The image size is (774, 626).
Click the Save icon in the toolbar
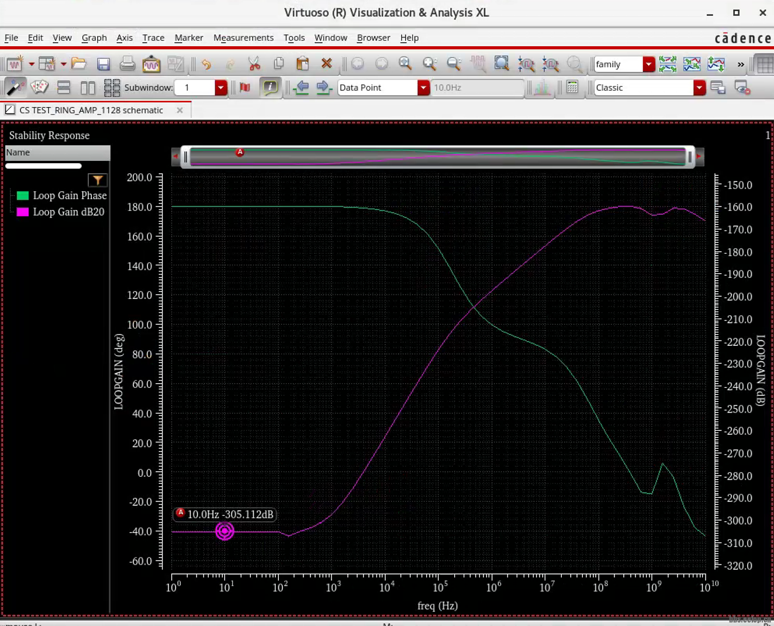(103, 64)
